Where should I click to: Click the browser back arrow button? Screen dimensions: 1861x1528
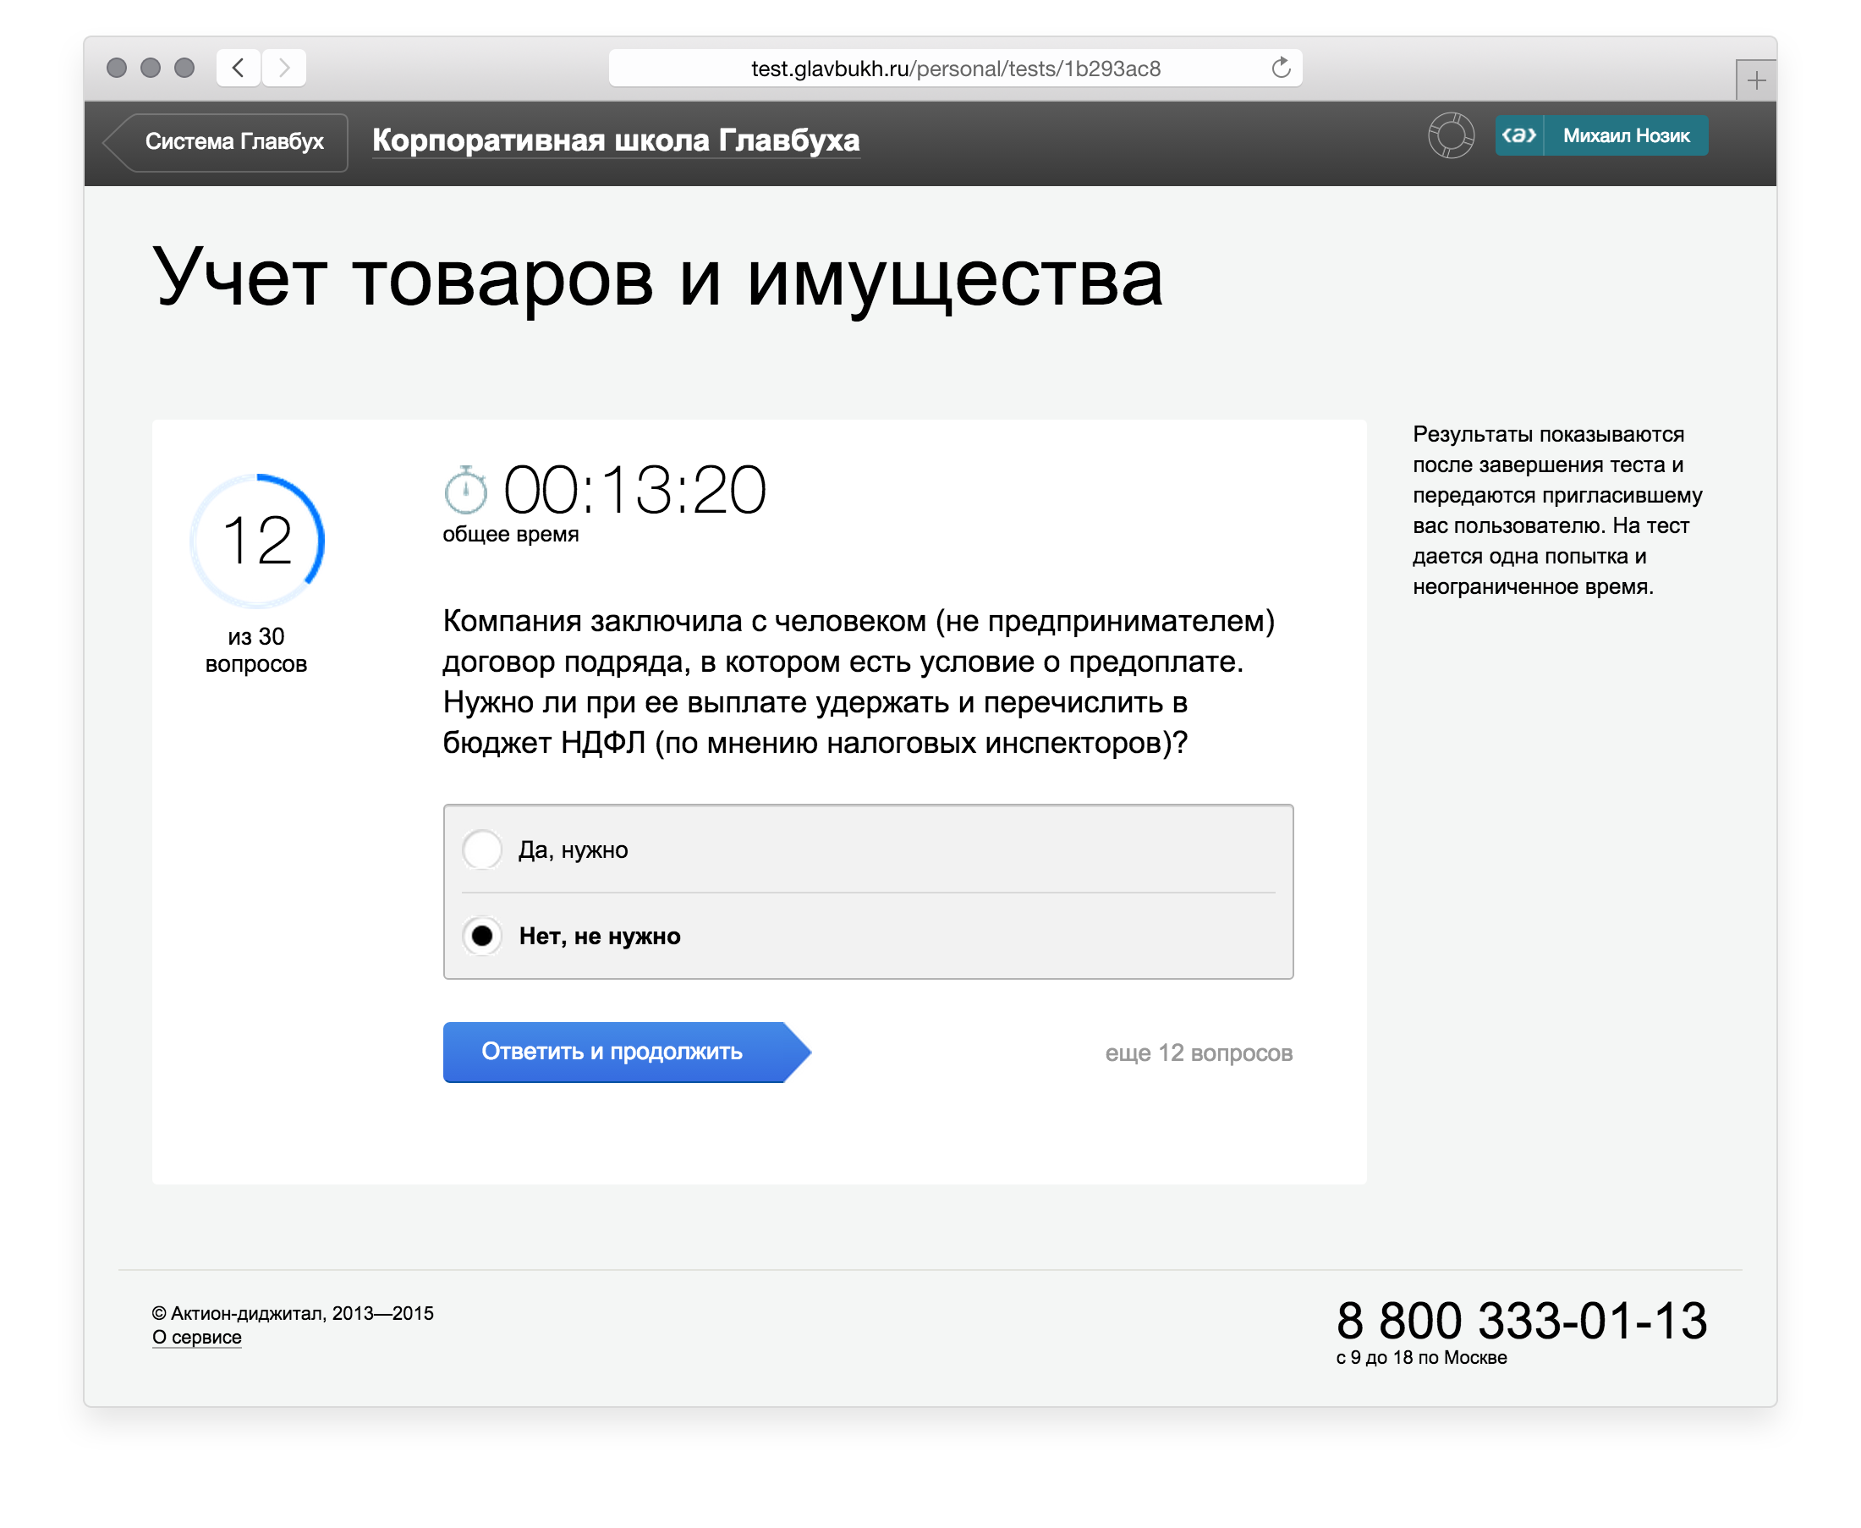click(x=239, y=68)
